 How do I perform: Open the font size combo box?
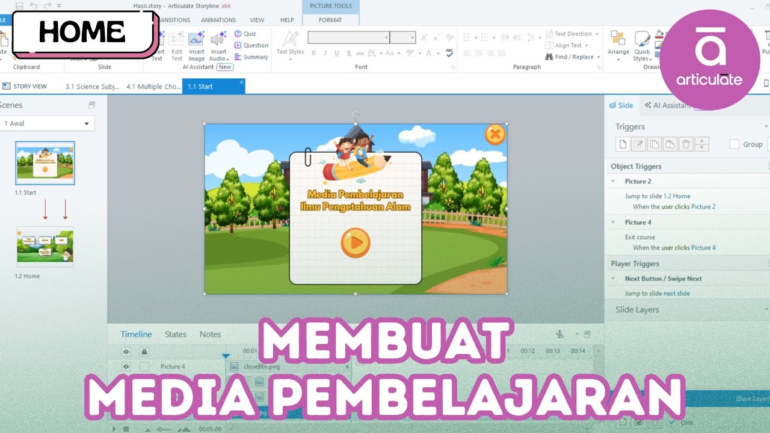402,37
